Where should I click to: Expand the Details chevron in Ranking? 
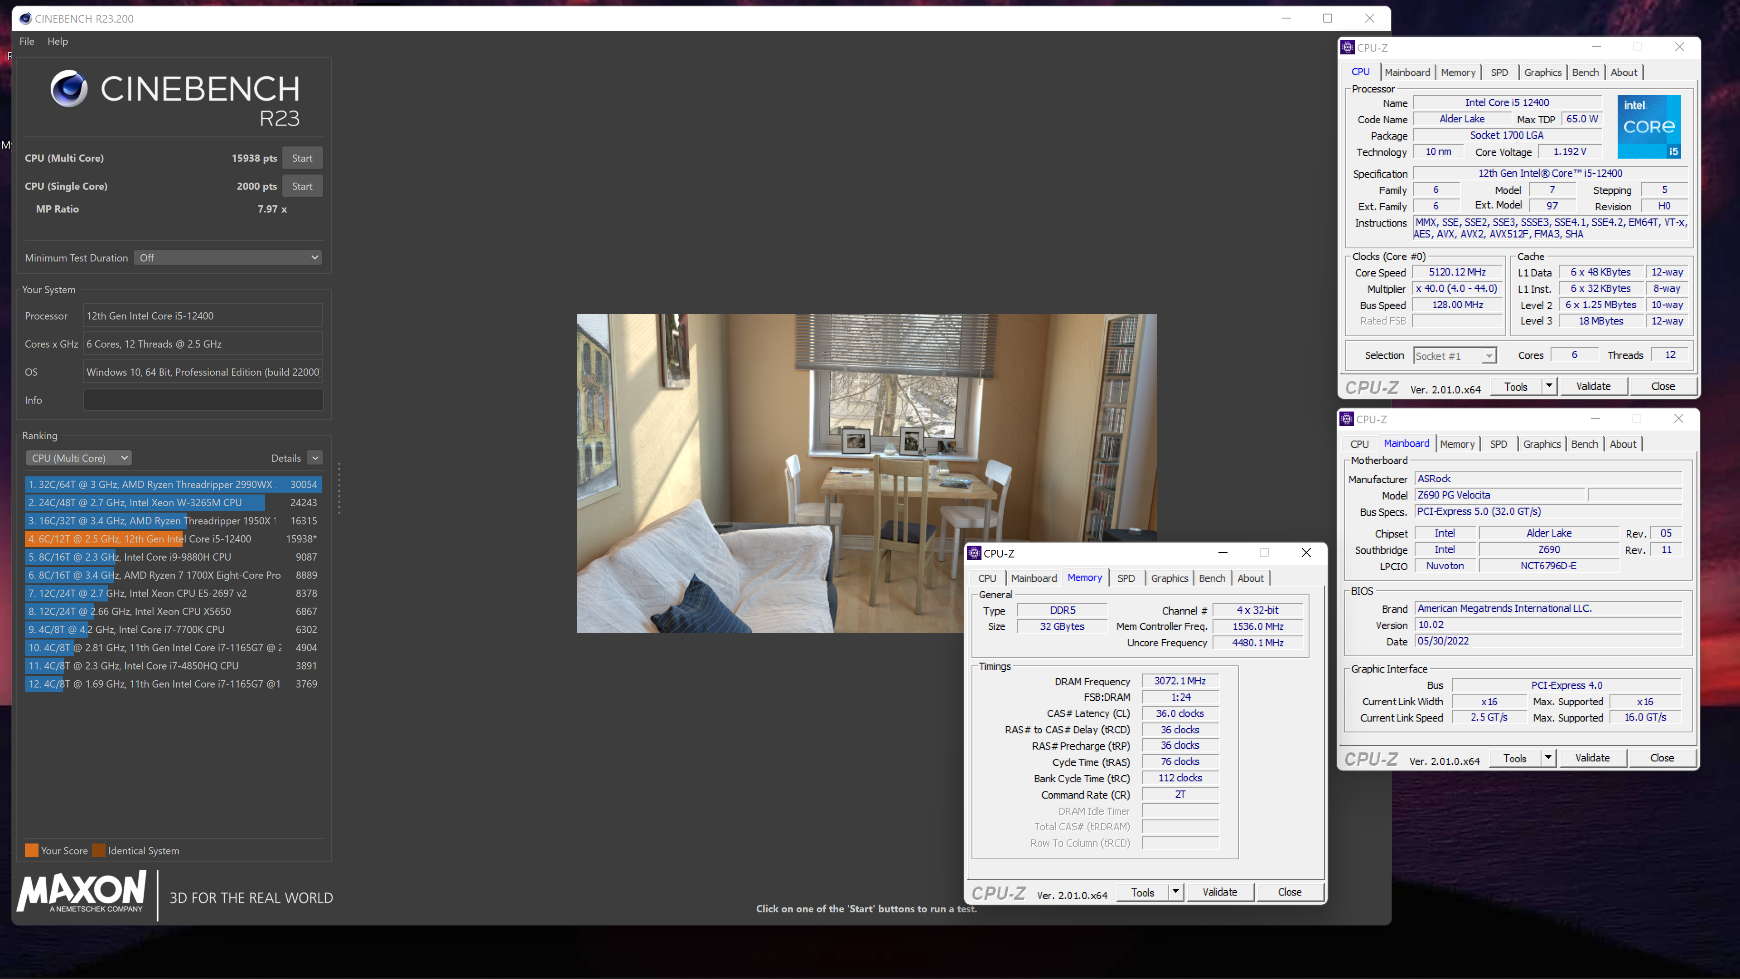coord(315,458)
